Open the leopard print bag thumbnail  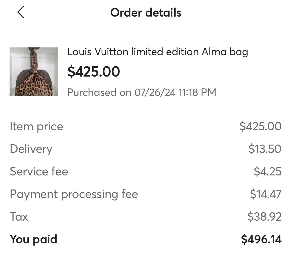34,72
